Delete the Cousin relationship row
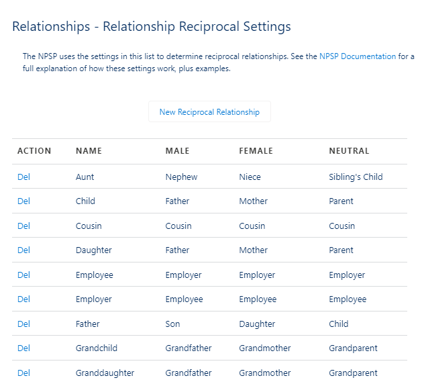Screen dimensions: 422x384 23,226
